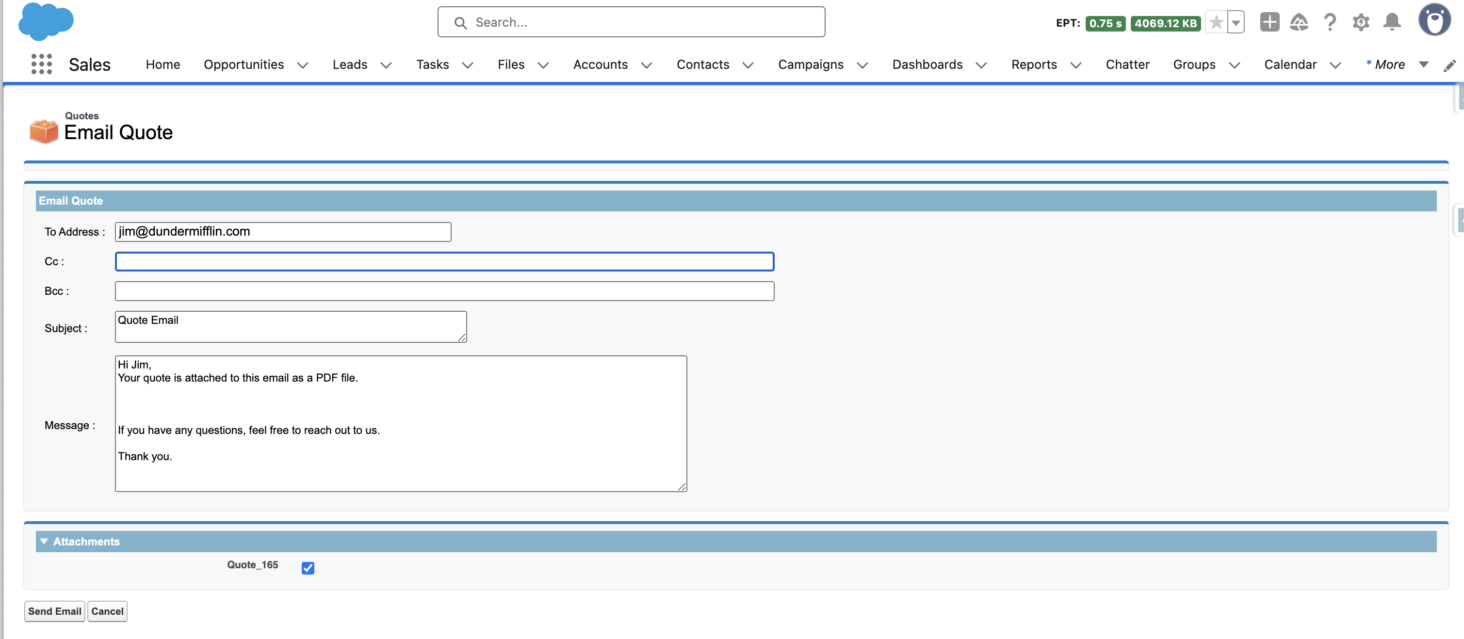Open the Contacts tab
Image resolution: width=1464 pixels, height=639 pixels.
point(702,64)
